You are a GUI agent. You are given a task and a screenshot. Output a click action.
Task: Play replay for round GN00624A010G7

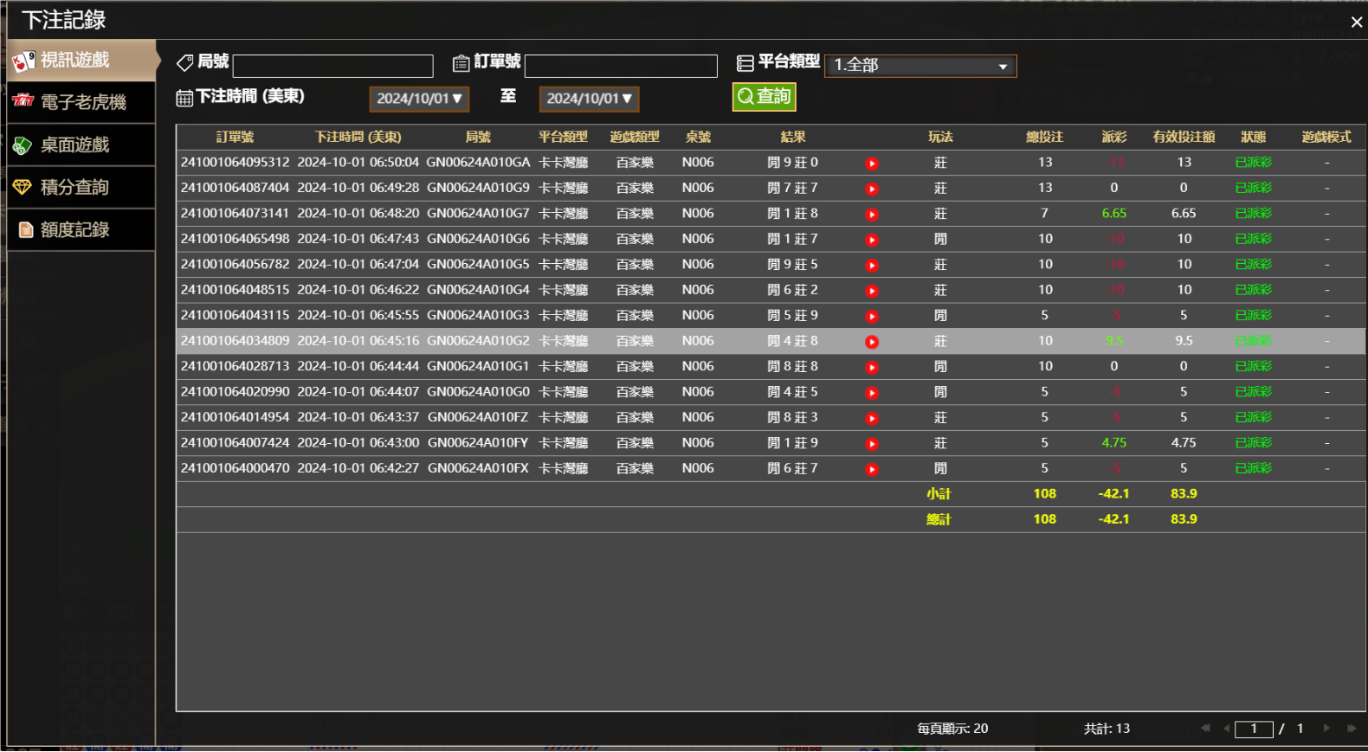click(x=872, y=215)
